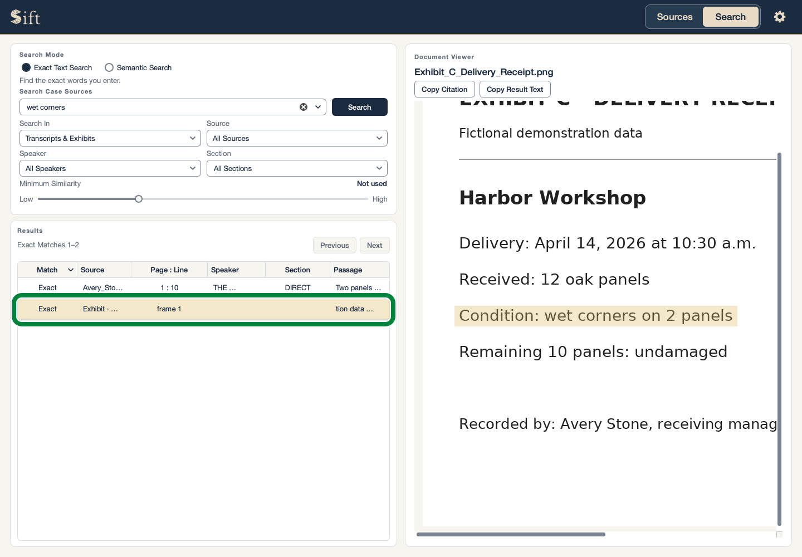This screenshot has height=557, width=802.
Task: Click the document viewer vertical scrollbar
Action: tap(779, 339)
